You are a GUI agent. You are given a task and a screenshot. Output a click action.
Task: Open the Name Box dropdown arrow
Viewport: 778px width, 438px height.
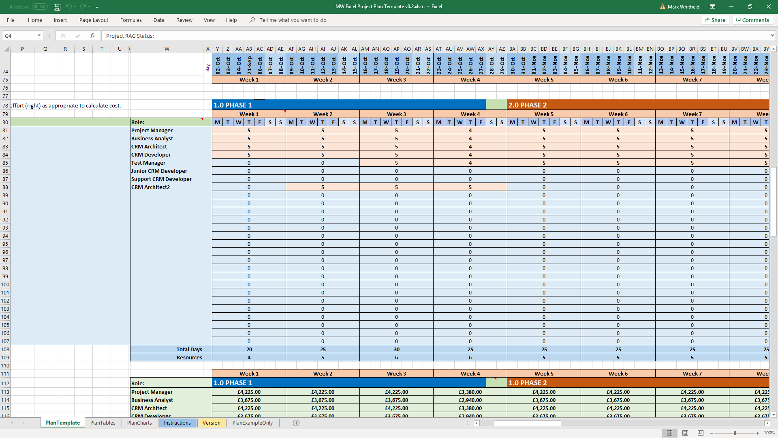coord(39,36)
